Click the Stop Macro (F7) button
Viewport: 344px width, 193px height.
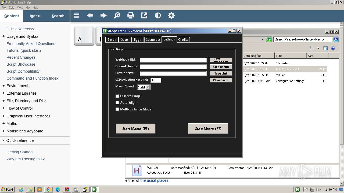pyautogui.click(x=208, y=129)
